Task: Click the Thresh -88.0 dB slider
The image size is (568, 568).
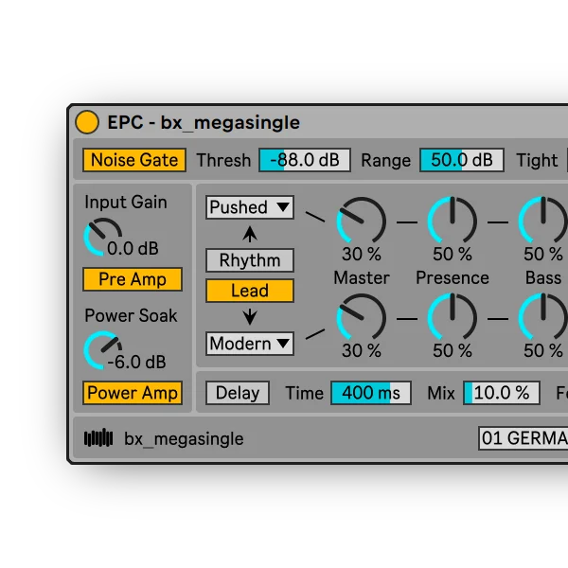Action: (x=305, y=160)
